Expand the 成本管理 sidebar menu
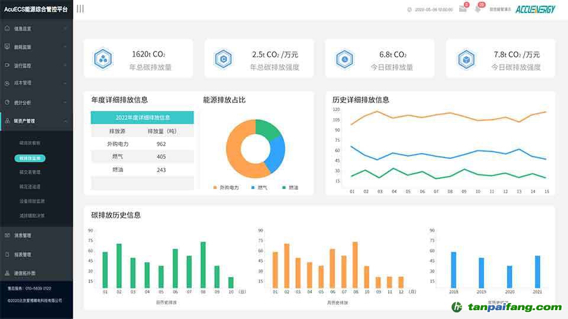 [x=35, y=83]
